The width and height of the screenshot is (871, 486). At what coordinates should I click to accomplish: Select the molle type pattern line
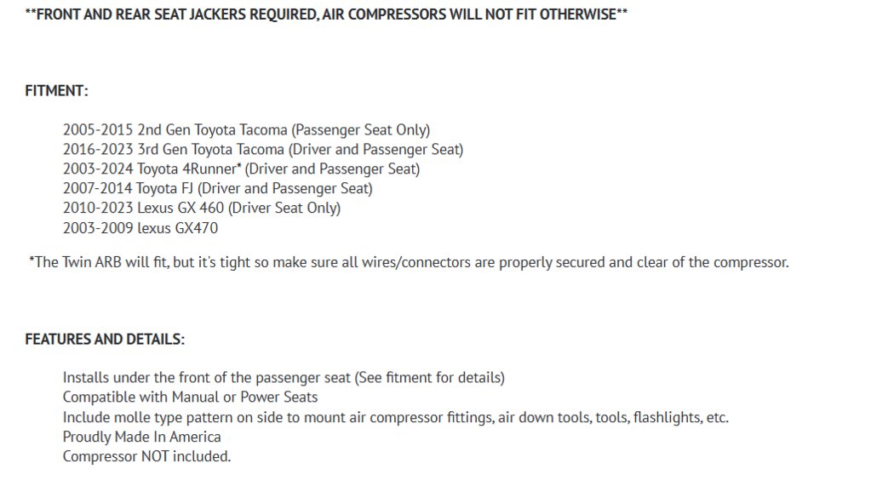396,417
